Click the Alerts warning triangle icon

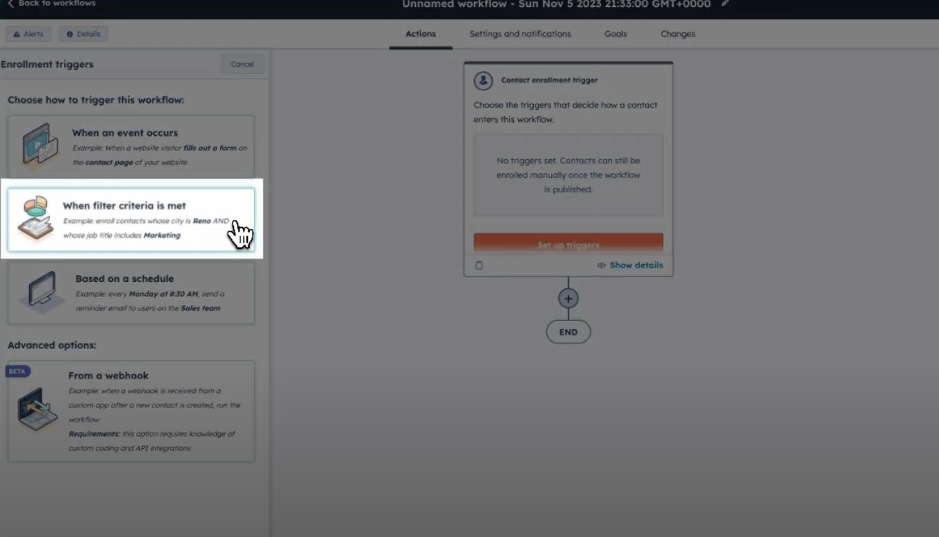tap(17, 34)
